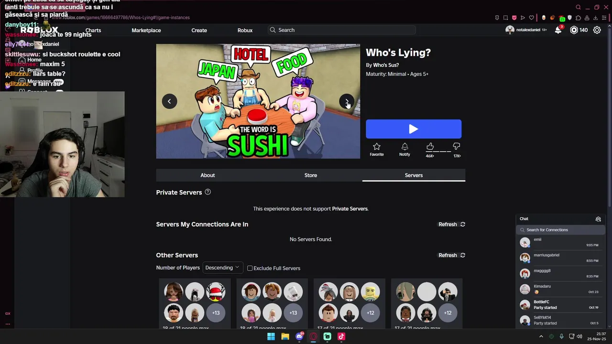Image resolution: width=612 pixels, height=344 pixels.
Task: Open File Explorer from the taskbar
Action: (285, 336)
